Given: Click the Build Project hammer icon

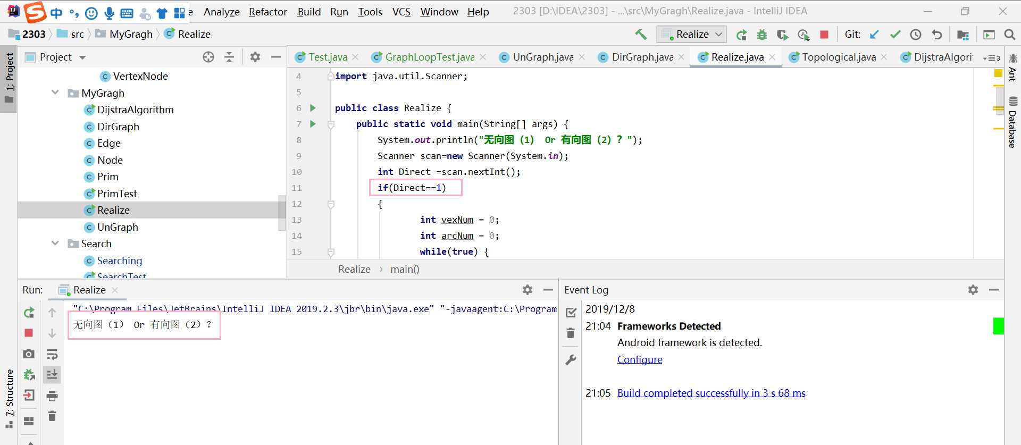Looking at the screenshot, I should click(641, 35).
